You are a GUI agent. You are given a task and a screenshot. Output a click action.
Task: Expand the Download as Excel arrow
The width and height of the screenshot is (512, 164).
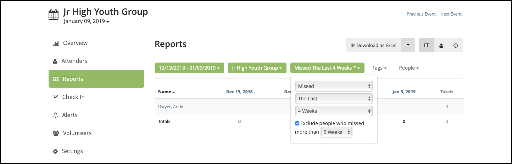(x=408, y=45)
